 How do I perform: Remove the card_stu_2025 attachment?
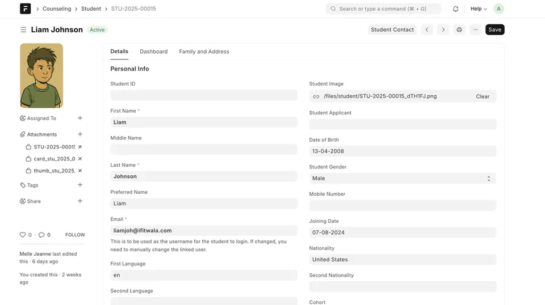click(x=80, y=159)
